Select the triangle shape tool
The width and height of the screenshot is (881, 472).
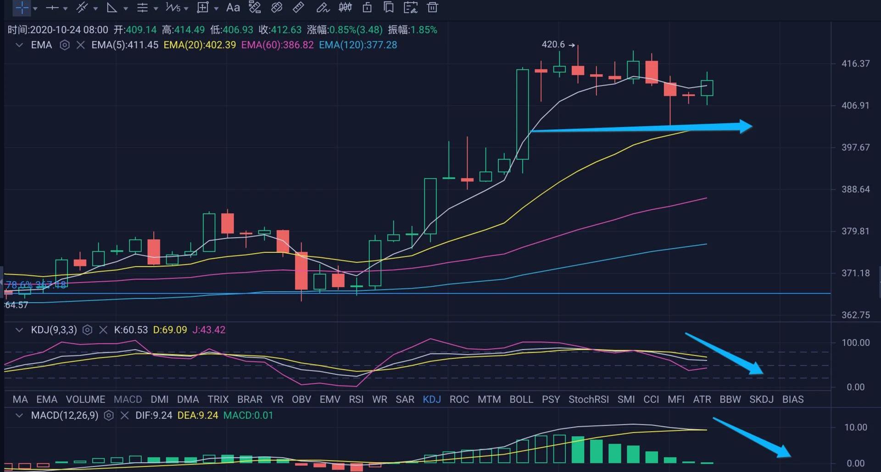(x=112, y=8)
